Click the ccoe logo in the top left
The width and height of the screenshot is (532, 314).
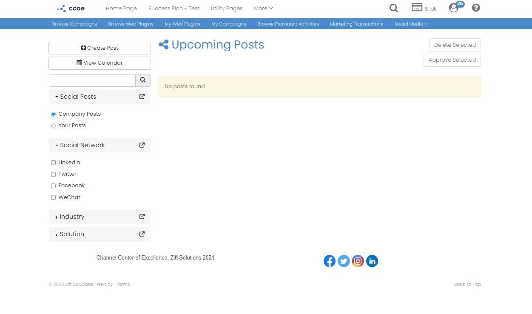tap(70, 8)
